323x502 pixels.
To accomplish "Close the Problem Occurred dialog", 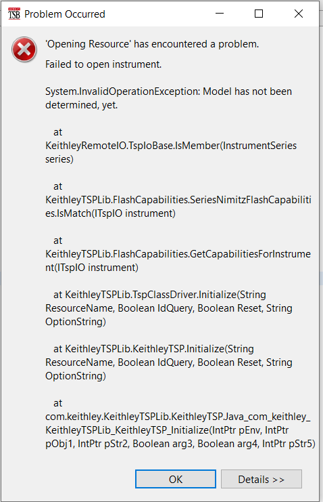I will (299, 14).
